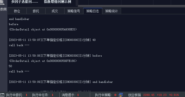Click the log line timestamped 13:59:08
This screenshot has height=97, width=185.
pyautogui.click(x=55, y=56)
